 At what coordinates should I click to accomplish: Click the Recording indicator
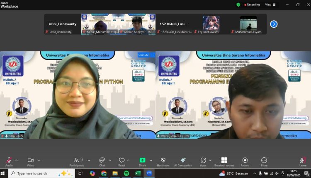coord(252,5)
